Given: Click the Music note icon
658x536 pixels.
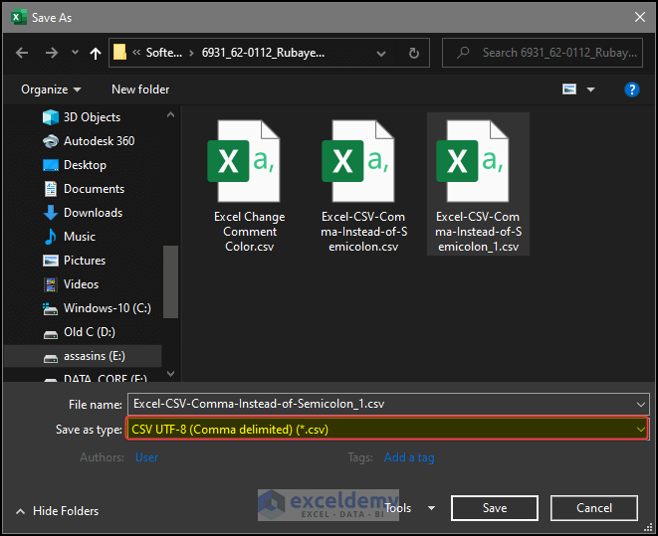Looking at the screenshot, I should [x=51, y=237].
